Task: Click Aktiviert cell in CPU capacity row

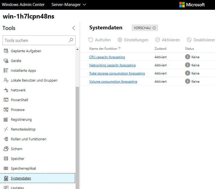Action: coord(160,57)
